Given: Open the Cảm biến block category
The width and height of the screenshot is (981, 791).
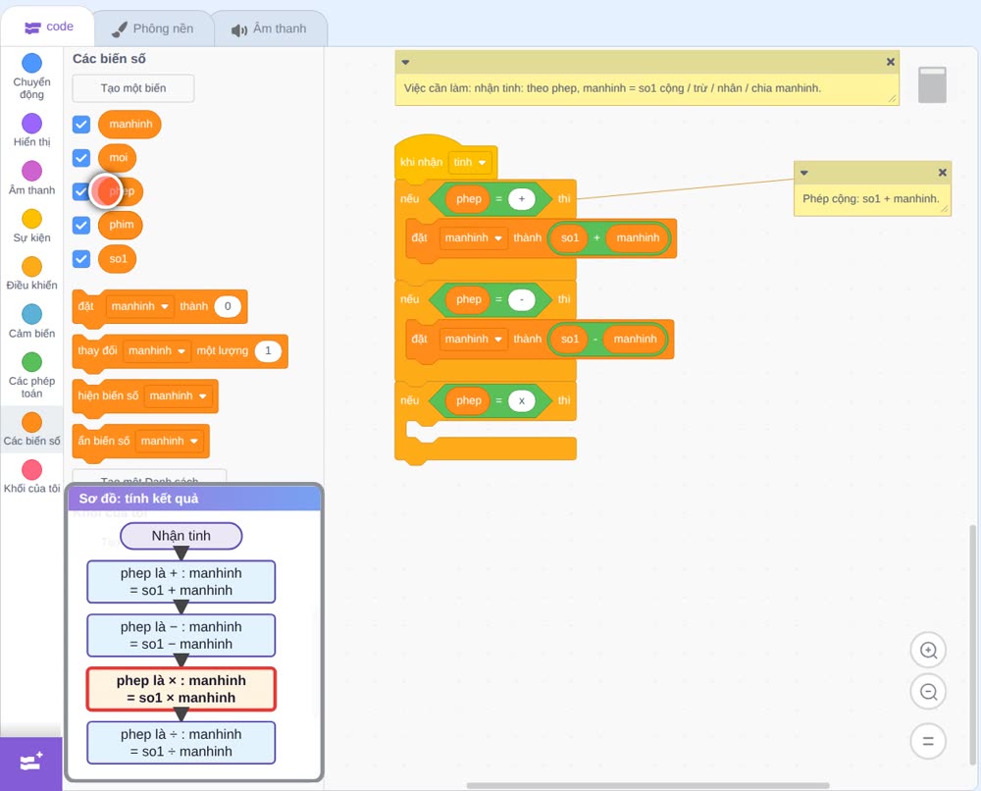Looking at the screenshot, I should pyautogui.click(x=32, y=322).
